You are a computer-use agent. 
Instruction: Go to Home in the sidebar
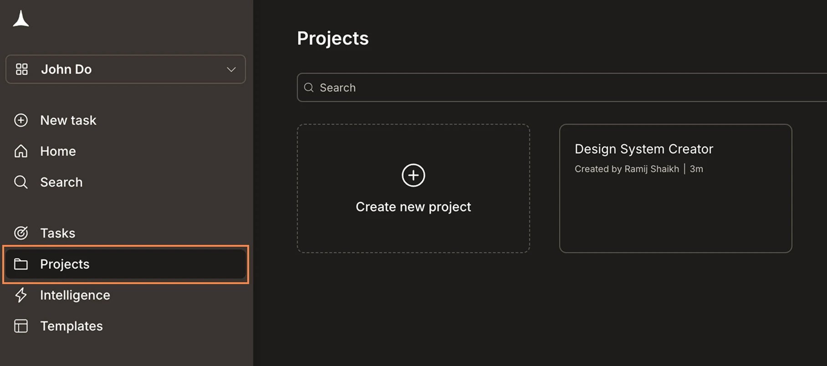58,151
